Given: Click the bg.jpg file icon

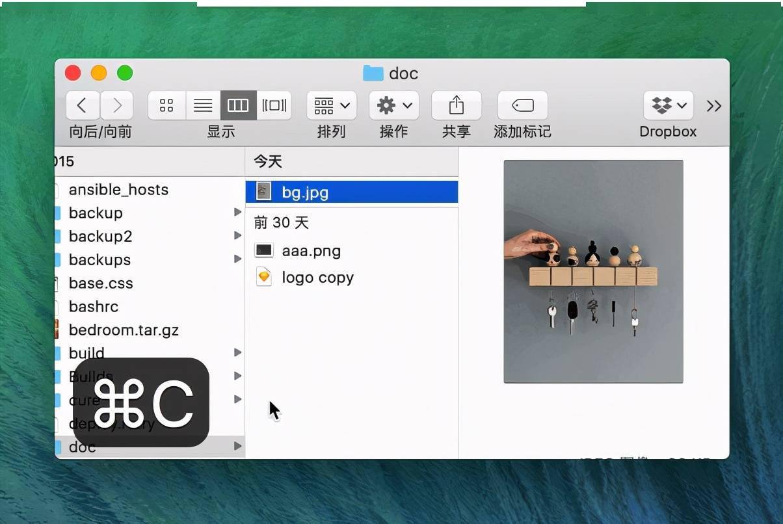Looking at the screenshot, I should coord(263,192).
